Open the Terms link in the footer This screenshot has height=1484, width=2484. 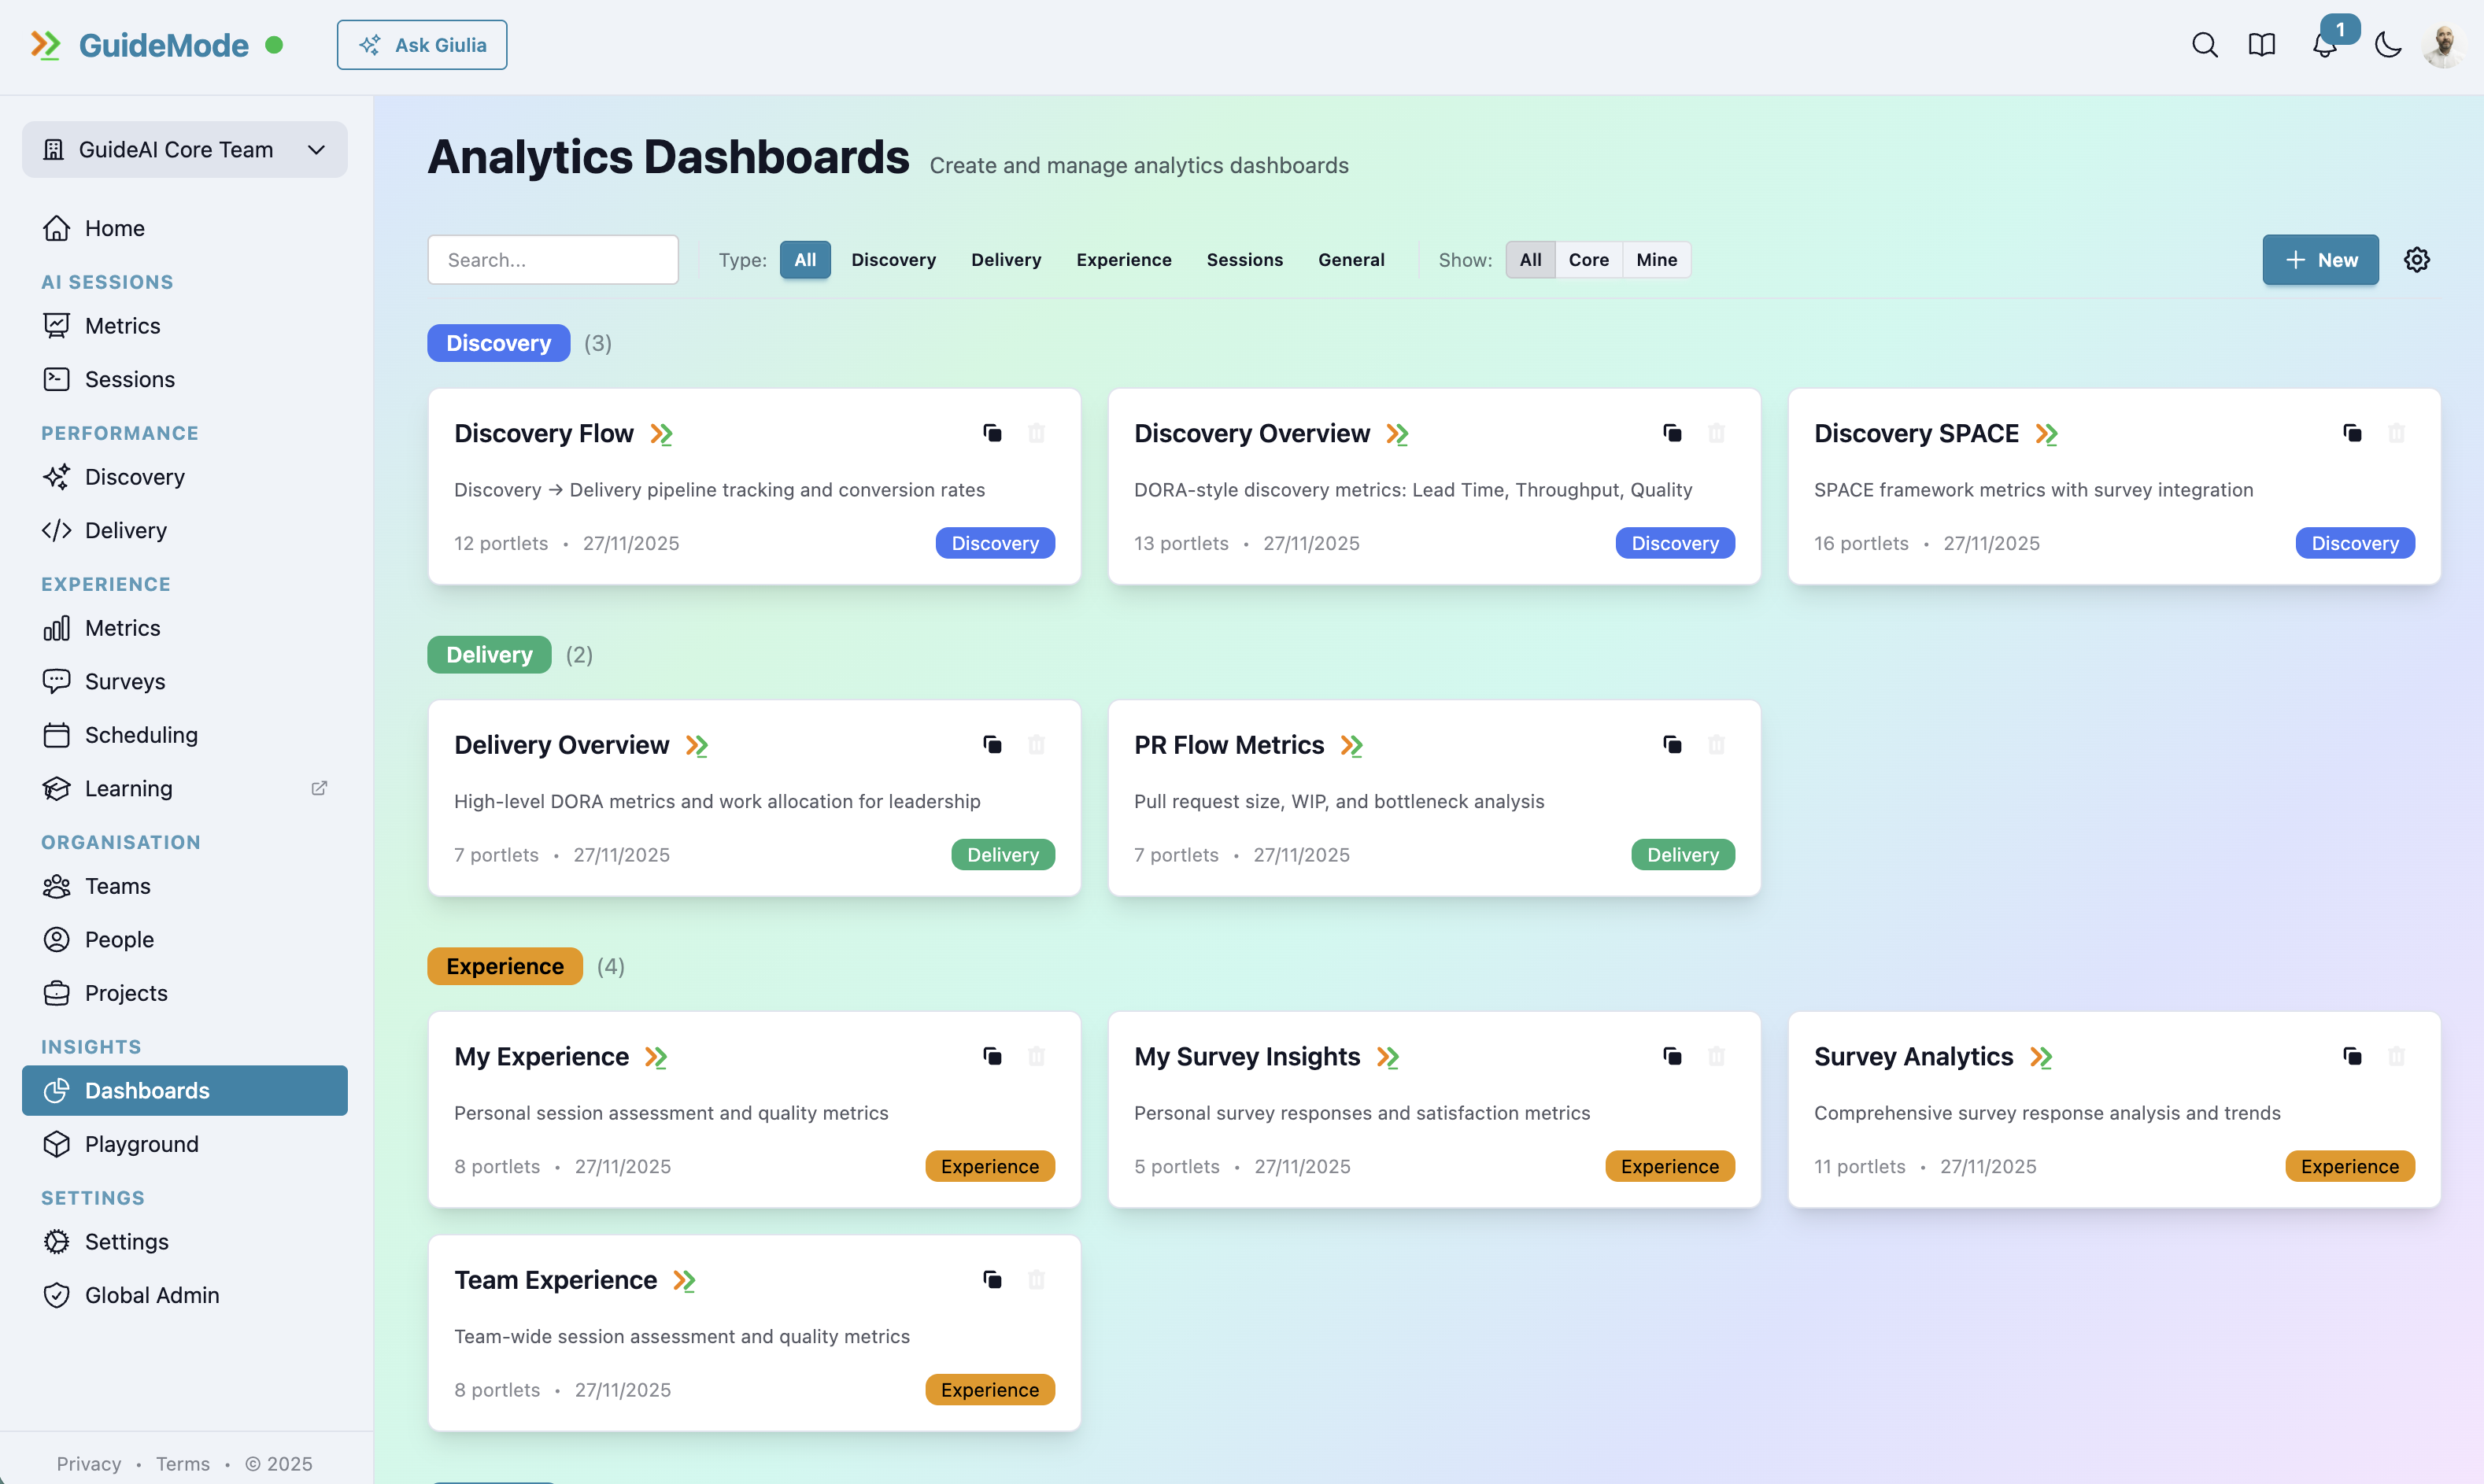182,1463
